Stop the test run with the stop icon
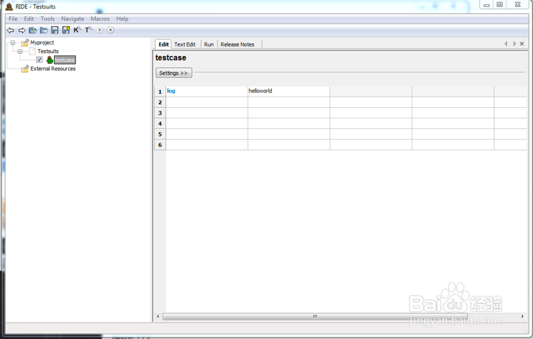This screenshot has width=533, height=339. [x=110, y=30]
